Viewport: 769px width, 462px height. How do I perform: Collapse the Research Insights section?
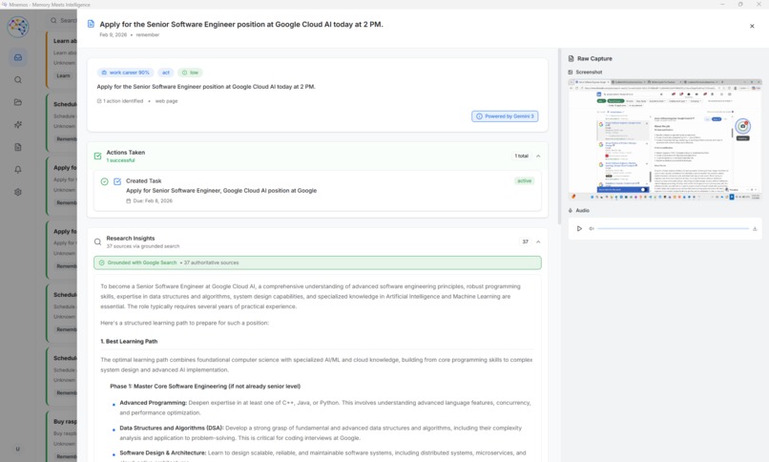(x=538, y=241)
